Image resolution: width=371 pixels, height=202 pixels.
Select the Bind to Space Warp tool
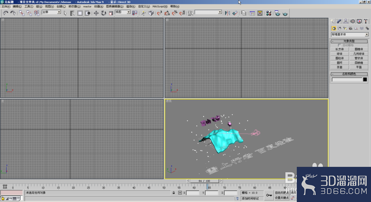[36, 13]
